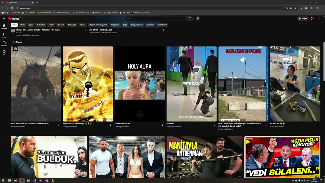Open the DATA CENTER NOISE short thumbnail

coord(243,84)
